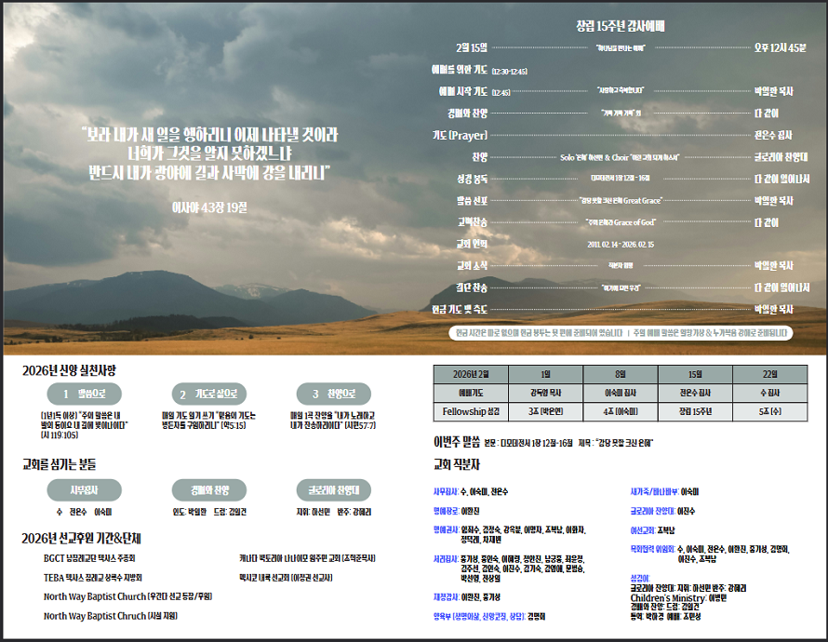Click the '멕시코 내륙 선교회' entry
The width and height of the screenshot is (828, 642).
pyautogui.click(x=286, y=578)
